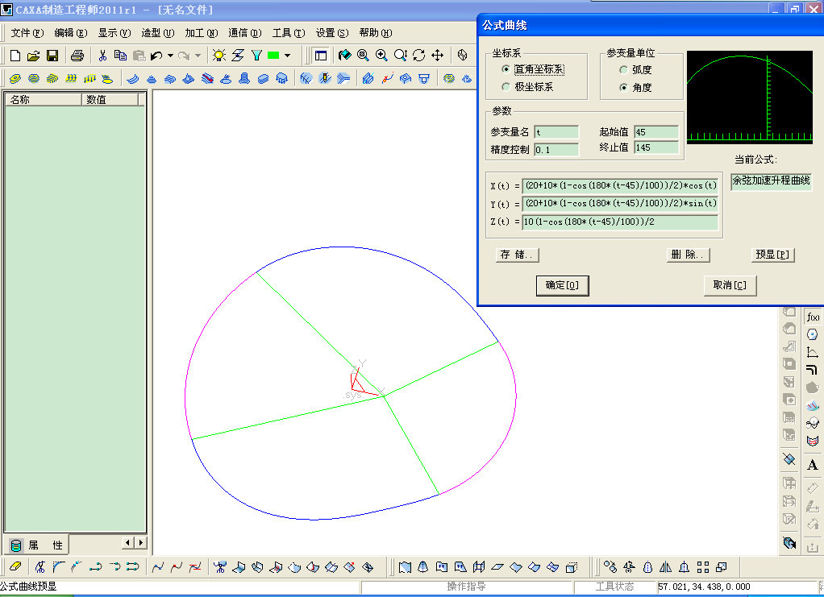Select 角度 radio button
824x597 pixels.
623,87
